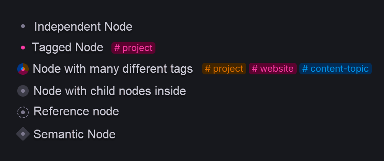The height and width of the screenshot is (161, 384).
Task: Open the blue content-topic tag
Action: (x=335, y=69)
